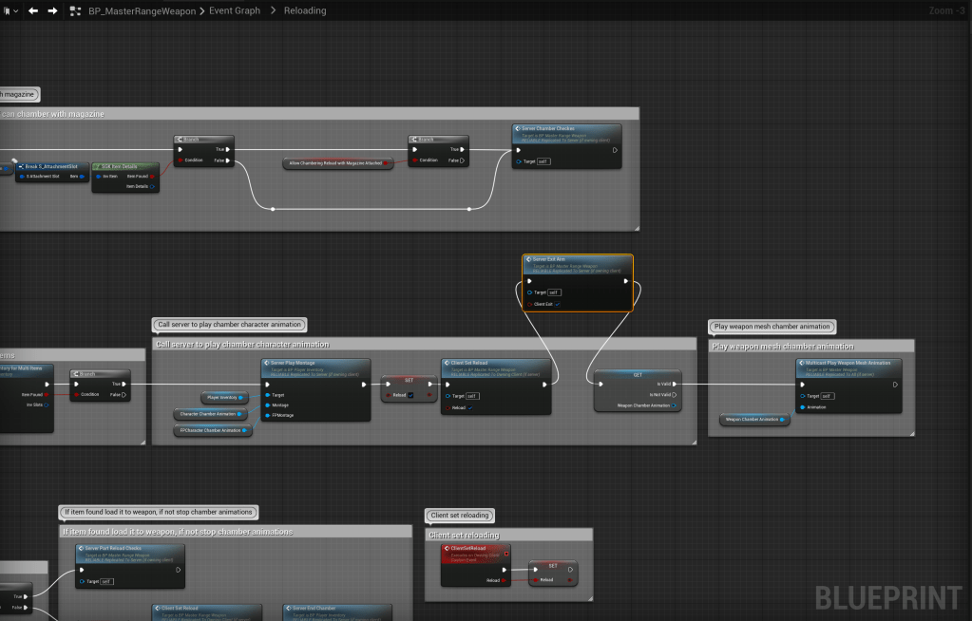Click the Weapon Chamber Animation variable node

coord(753,419)
